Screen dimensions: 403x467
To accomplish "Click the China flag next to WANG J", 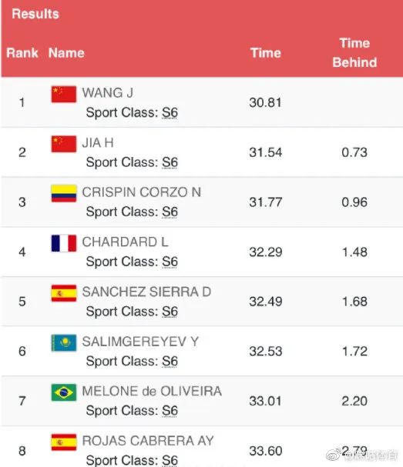I will pos(63,94).
